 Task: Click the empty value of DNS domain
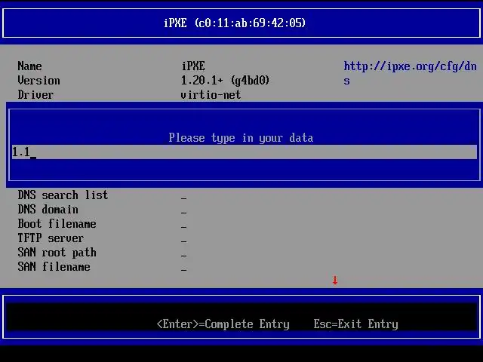[x=183, y=212]
